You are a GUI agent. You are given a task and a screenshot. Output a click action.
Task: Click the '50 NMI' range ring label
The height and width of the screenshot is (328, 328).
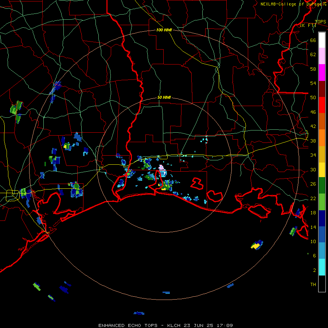tap(164, 97)
